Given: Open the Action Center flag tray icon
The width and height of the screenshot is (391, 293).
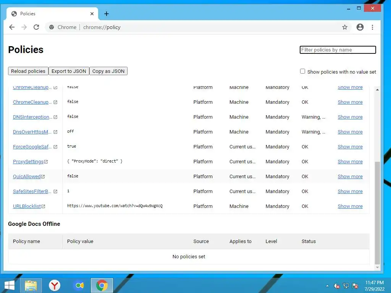Looking at the screenshot, I should click(x=355, y=286).
